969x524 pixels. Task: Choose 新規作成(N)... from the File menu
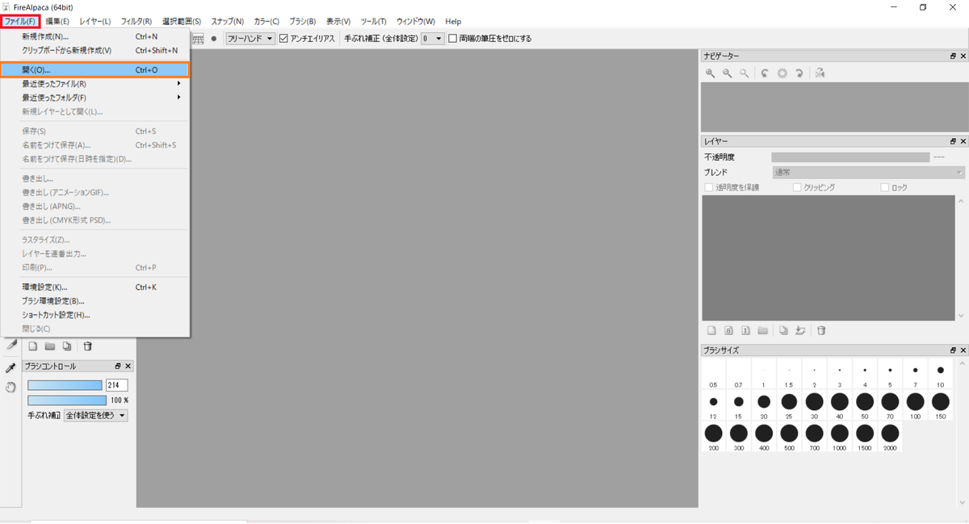tap(94, 36)
